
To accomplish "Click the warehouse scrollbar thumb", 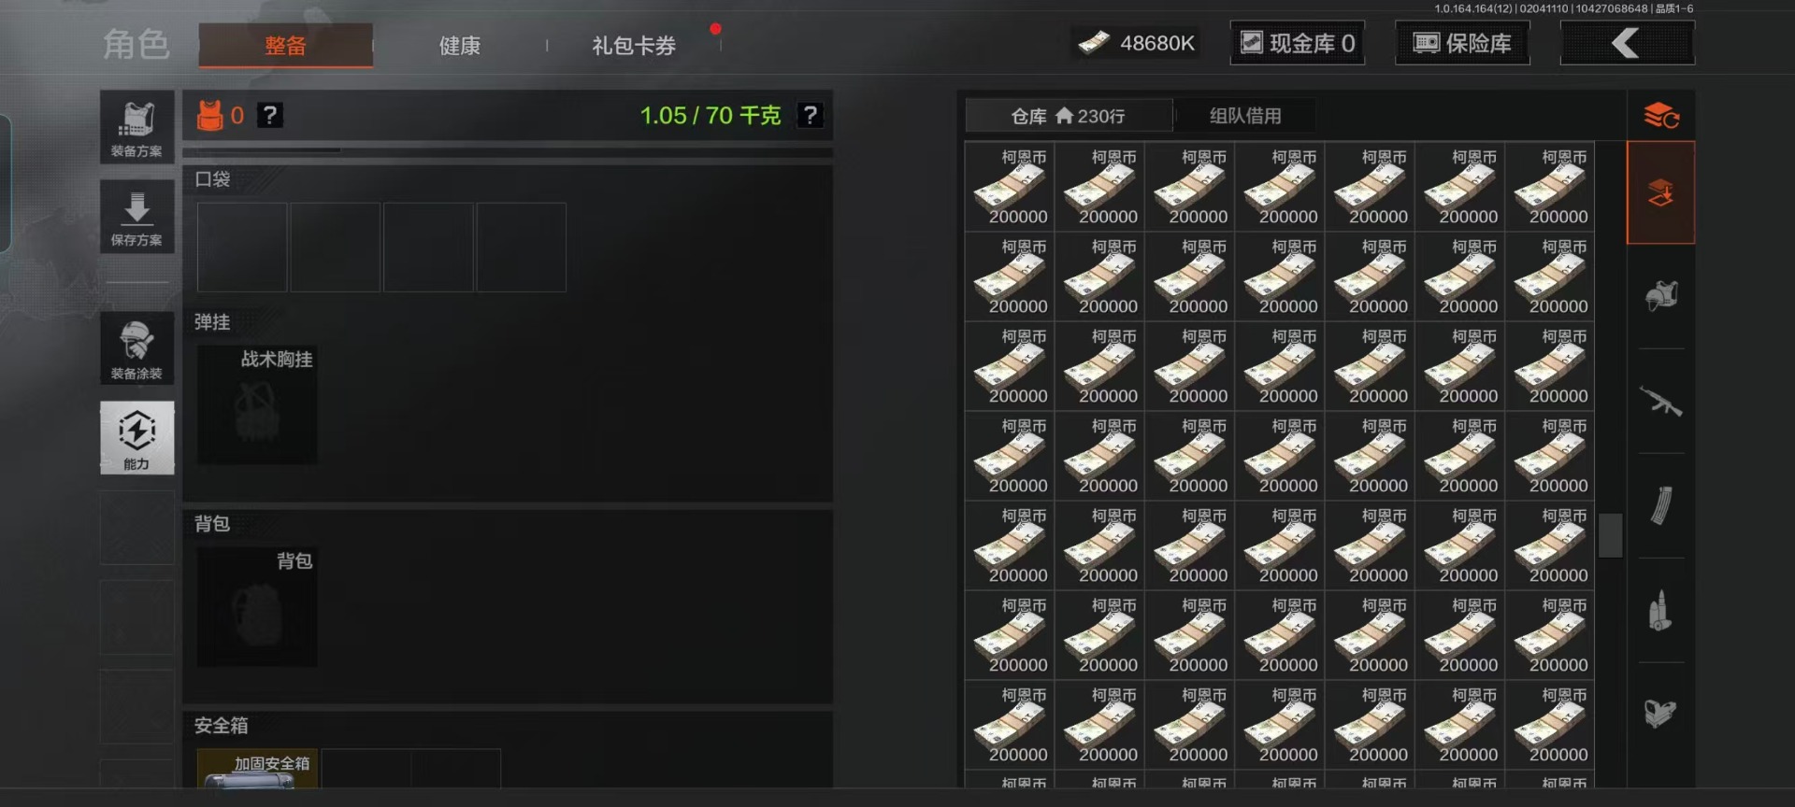I will pos(1610,535).
